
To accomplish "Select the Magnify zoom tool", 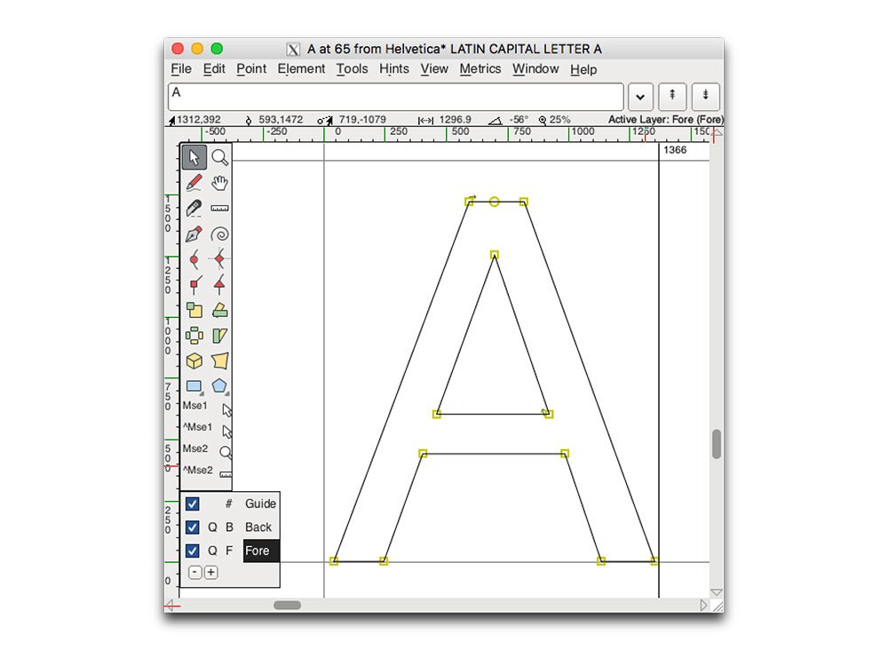I will [x=219, y=158].
